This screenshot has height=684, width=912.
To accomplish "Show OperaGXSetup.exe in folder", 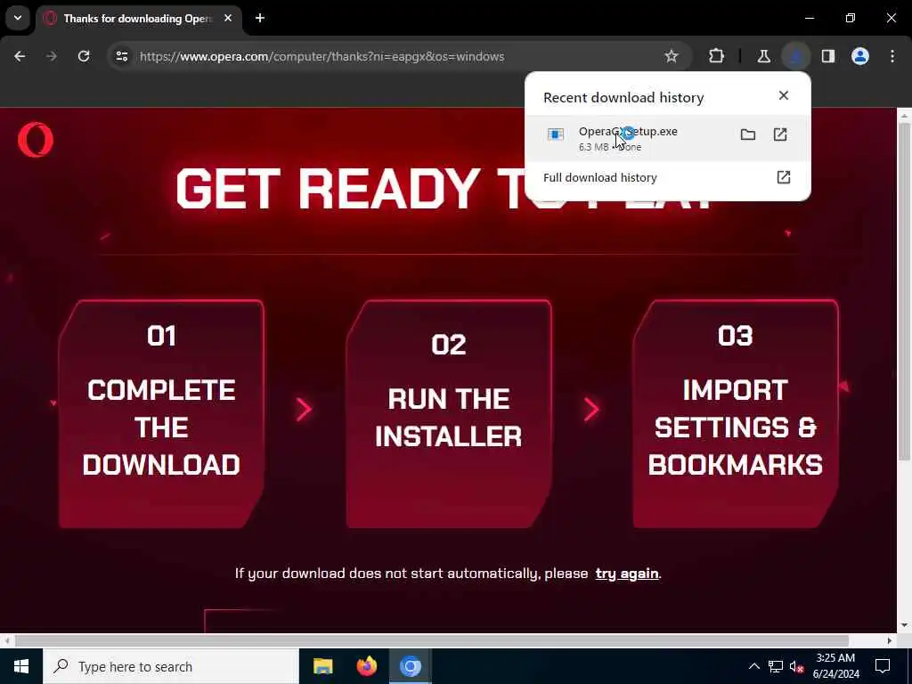I will click(x=748, y=135).
